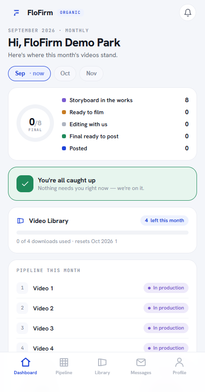205x392 pixels.
Task: Open the Video 3 pipeline row
Action: click(102, 328)
